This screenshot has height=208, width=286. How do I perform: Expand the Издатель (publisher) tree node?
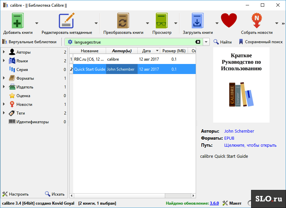click(4, 87)
